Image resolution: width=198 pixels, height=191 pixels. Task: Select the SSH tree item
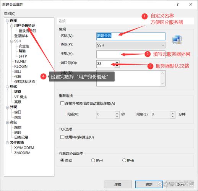tap(18, 41)
